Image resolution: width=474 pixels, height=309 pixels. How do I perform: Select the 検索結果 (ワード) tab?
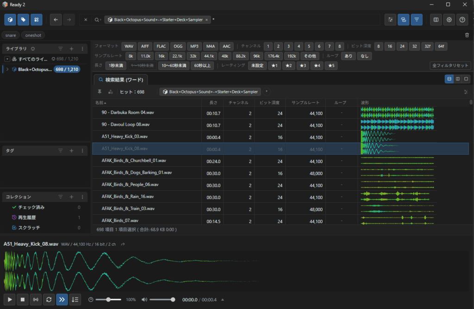pos(121,79)
